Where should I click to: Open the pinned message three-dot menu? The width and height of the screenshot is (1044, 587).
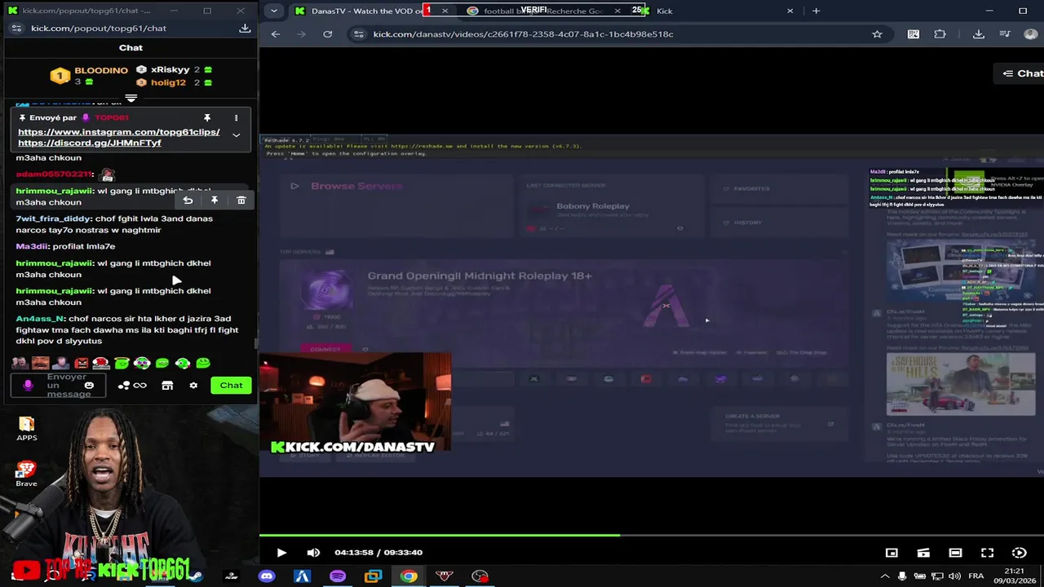click(x=236, y=118)
